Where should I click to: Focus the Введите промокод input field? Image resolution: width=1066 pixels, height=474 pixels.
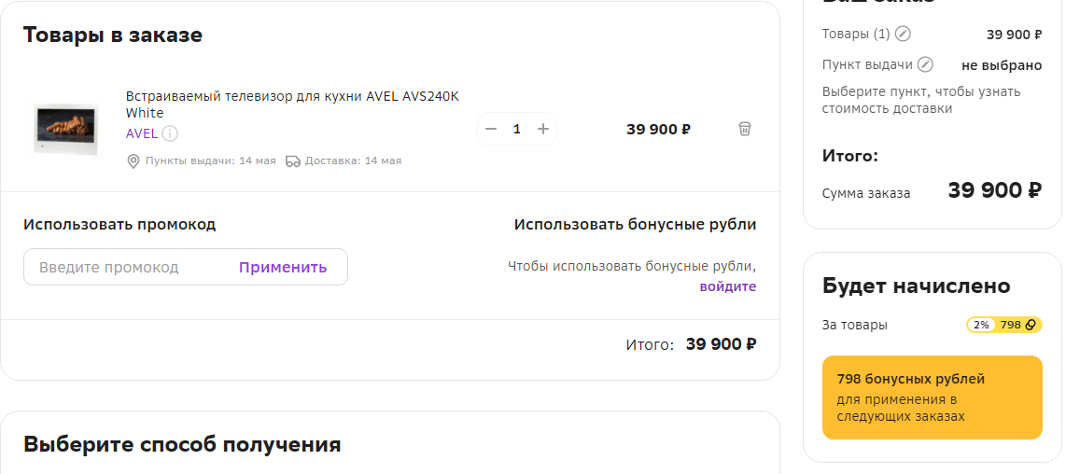(x=131, y=267)
